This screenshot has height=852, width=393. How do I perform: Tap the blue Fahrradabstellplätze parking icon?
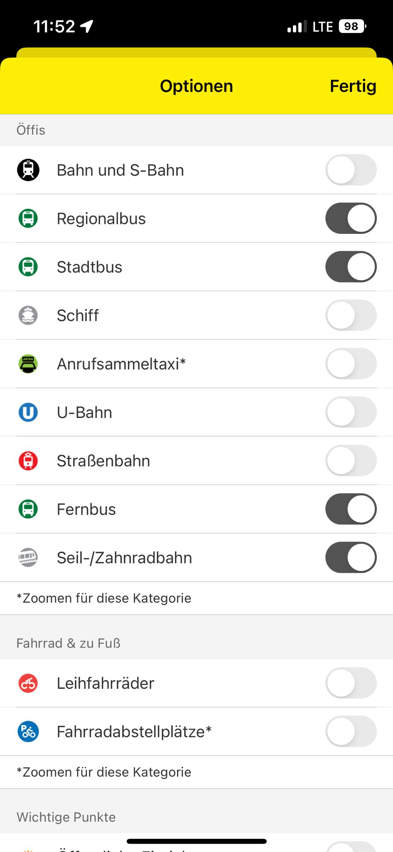tap(28, 731)
